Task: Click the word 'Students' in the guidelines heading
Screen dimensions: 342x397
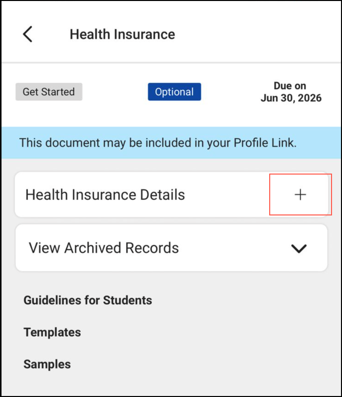Action: (127, 300)
